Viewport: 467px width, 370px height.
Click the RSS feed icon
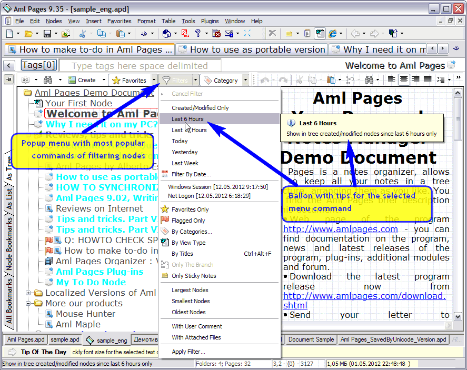point(185,33)
